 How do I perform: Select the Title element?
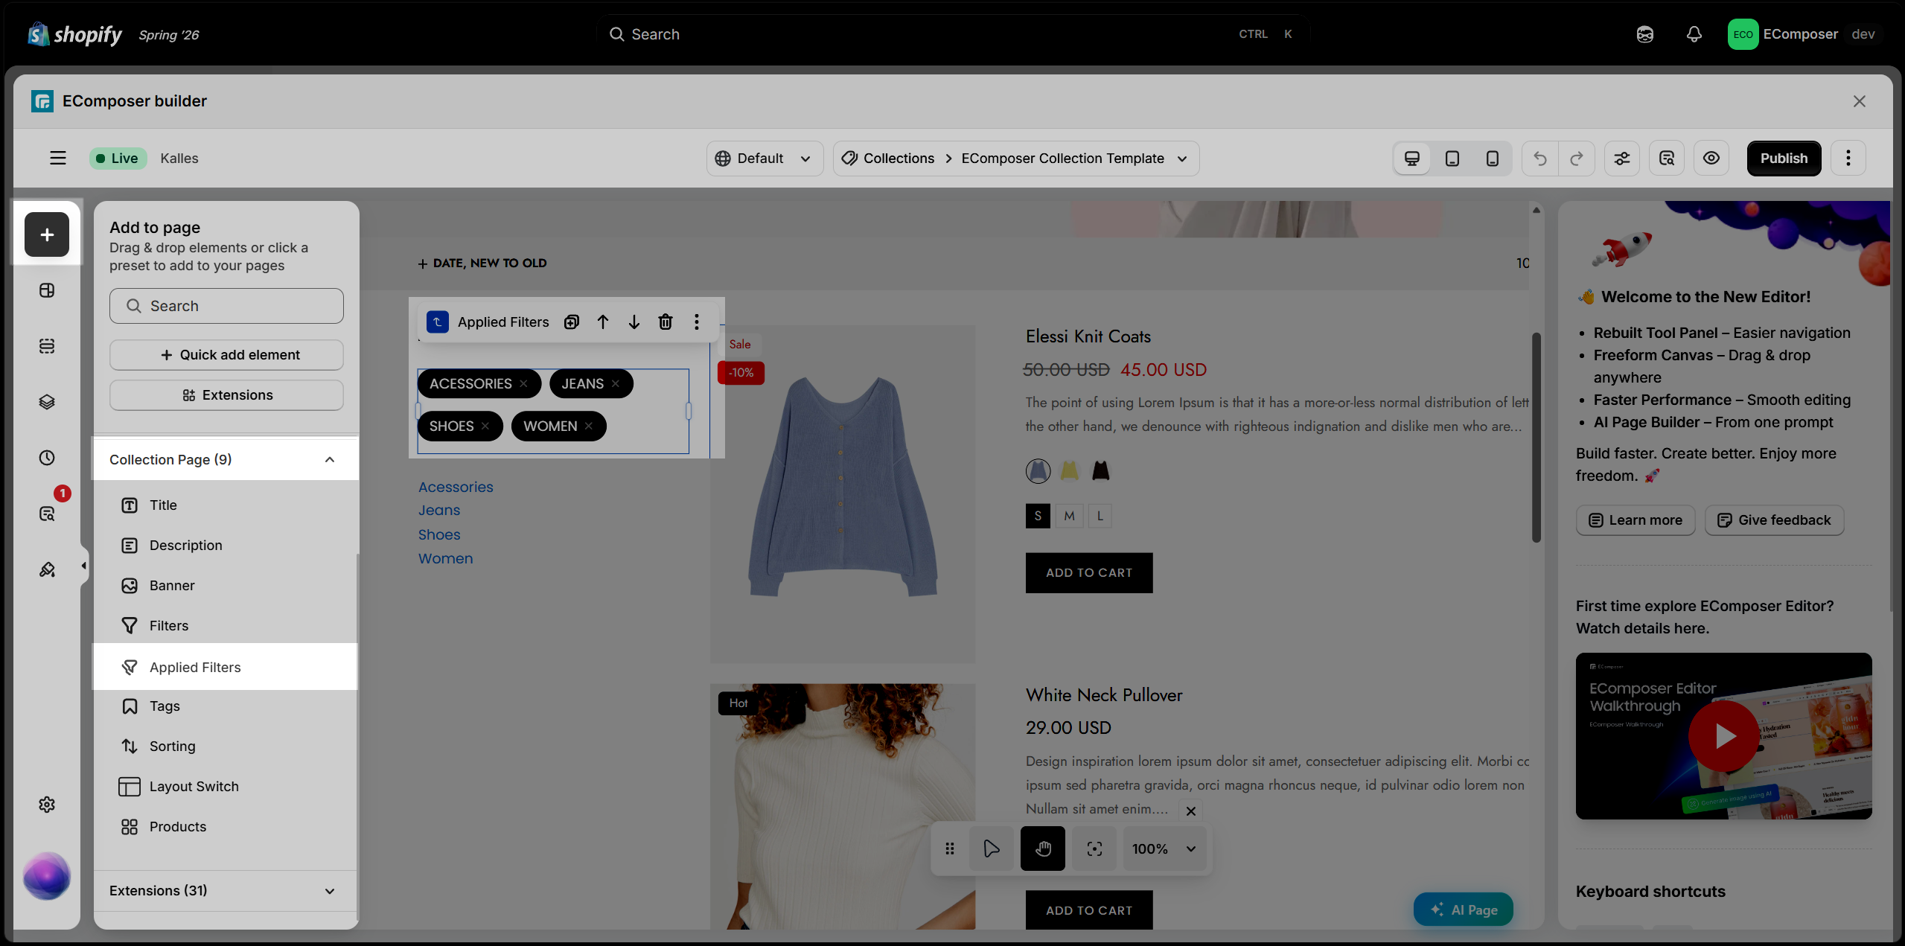pos(225,505)
